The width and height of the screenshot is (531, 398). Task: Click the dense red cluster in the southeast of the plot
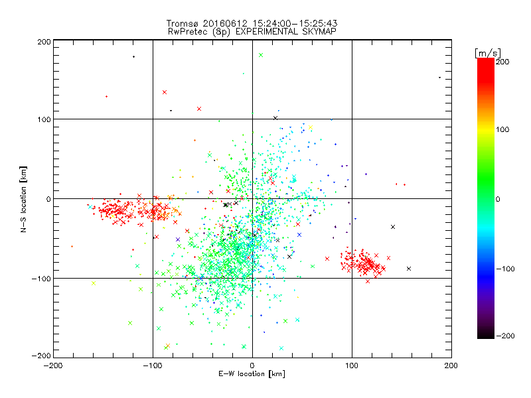click(x=364, y=263)
